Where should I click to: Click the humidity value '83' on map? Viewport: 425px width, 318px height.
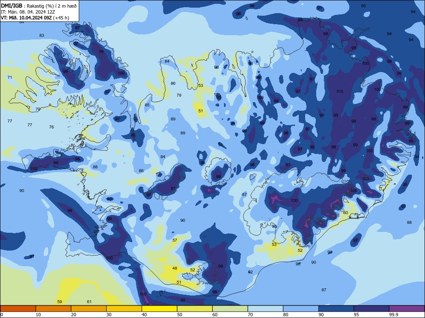tap(42, 36)
